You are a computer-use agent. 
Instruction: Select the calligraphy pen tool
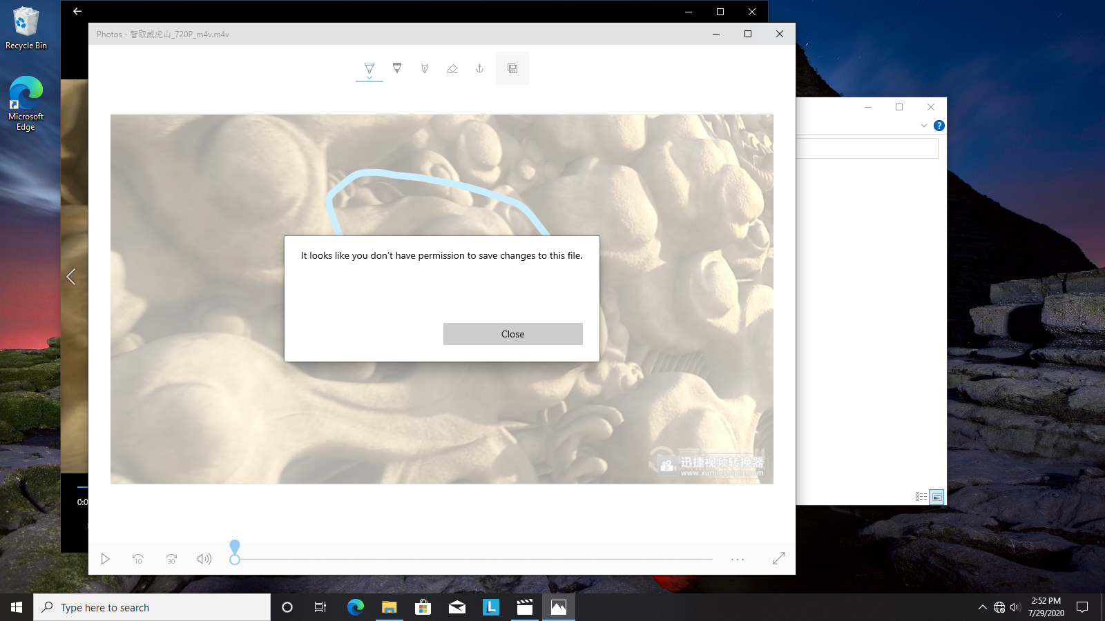click(425, 68)
